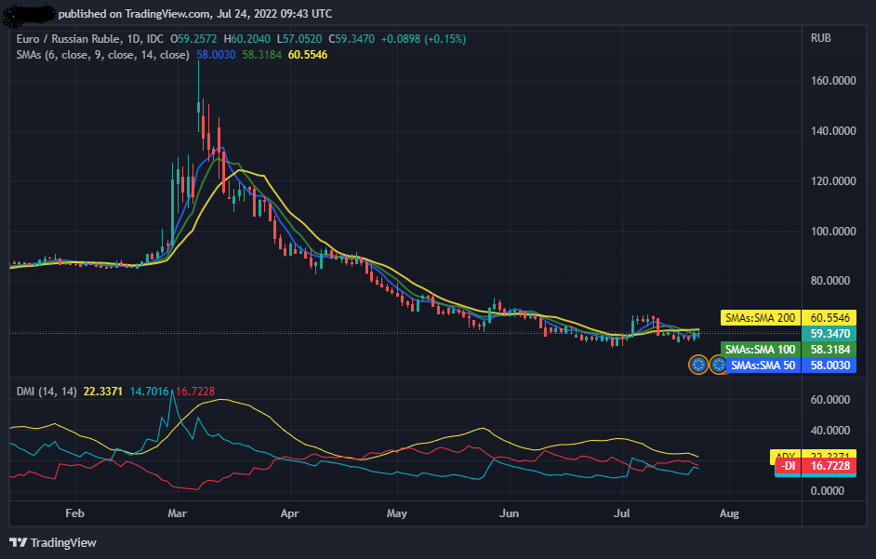Click the 80.0000 price axis label
Screen dimensions: 876x559
[830, 281]
